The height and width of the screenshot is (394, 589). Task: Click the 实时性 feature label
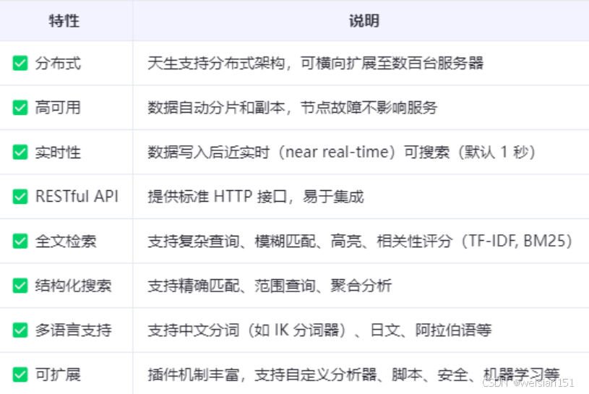(x=58, y=152)
